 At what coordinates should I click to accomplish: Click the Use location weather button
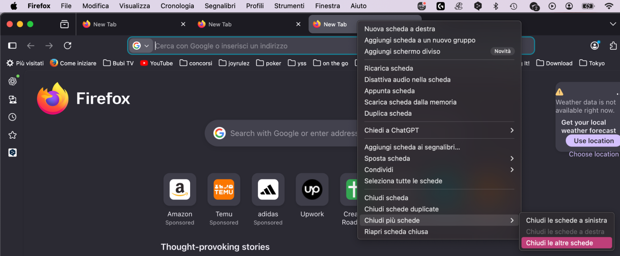coord(593,141)
